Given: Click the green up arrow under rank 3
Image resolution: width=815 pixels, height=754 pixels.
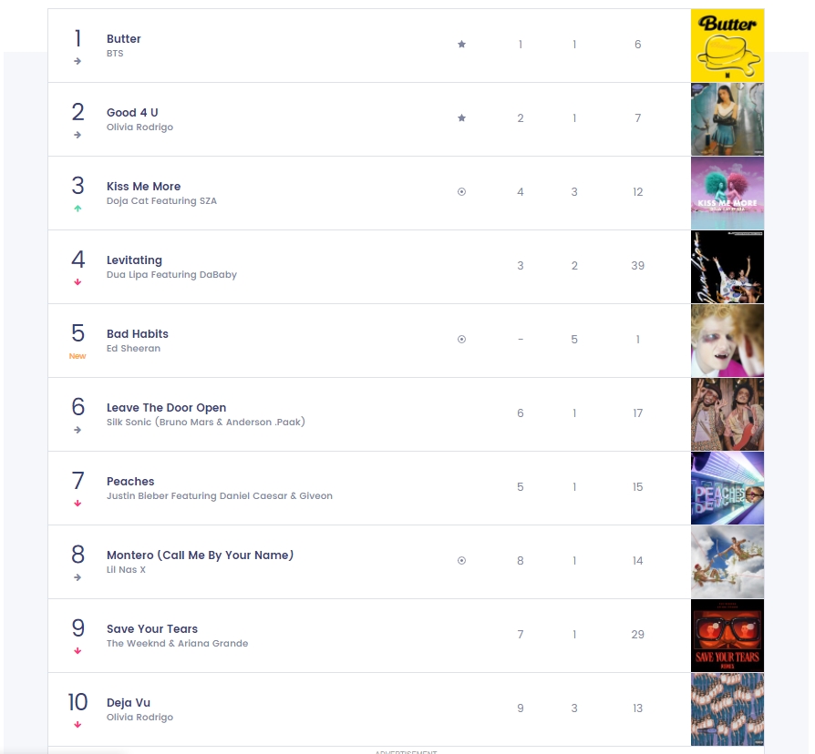Looking at the screenshot, I should 77,209.
